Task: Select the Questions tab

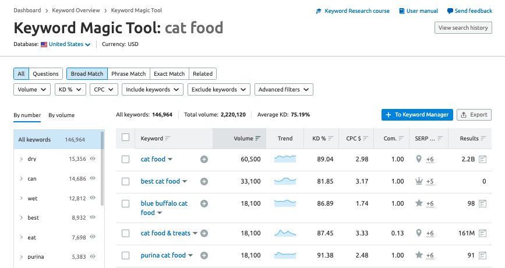Action: tap(46, 74)
